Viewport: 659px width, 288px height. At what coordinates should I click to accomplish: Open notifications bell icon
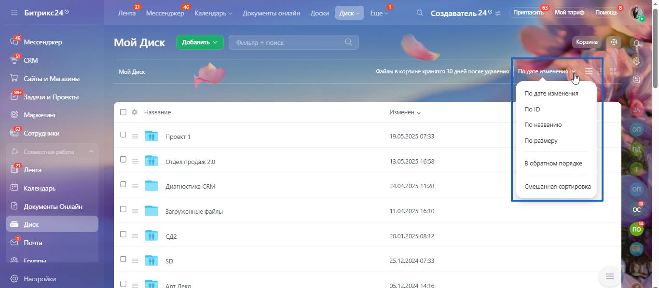pyautogui.click(x=636, y=43)
